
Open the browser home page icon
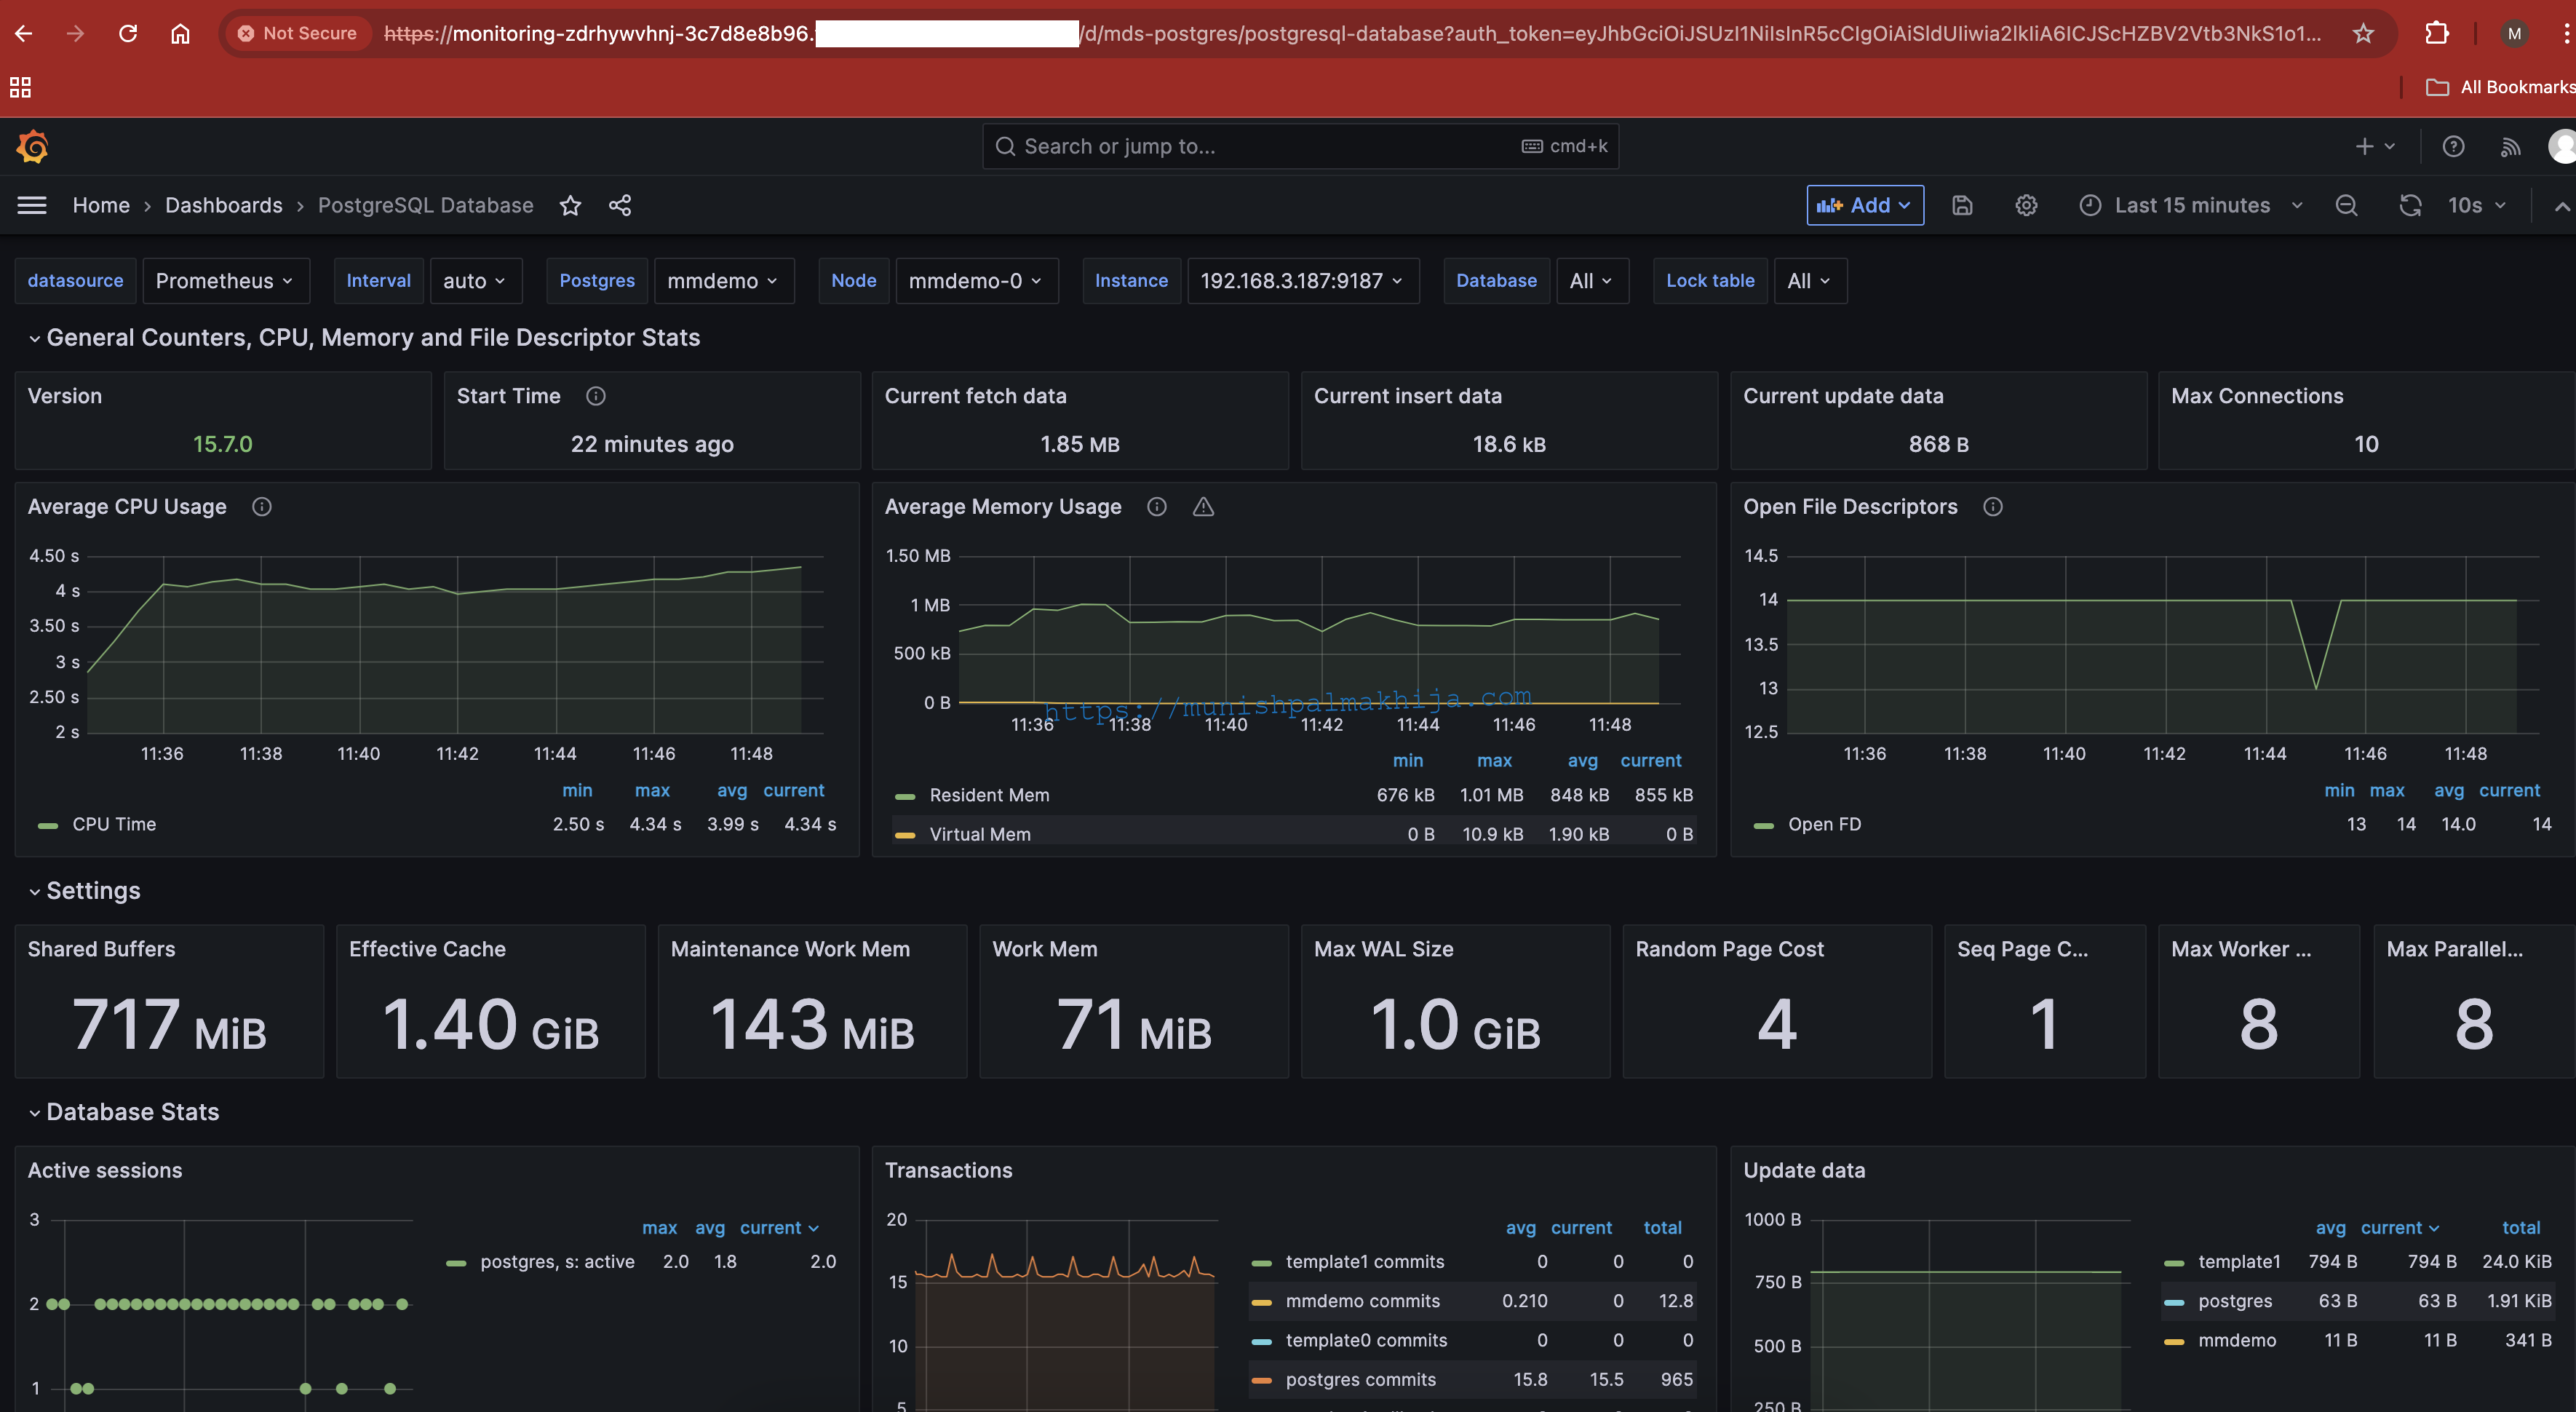click(180, 33)
